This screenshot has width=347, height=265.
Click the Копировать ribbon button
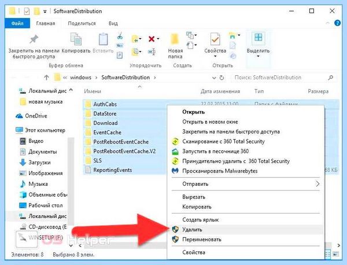[x=76, y=43]
